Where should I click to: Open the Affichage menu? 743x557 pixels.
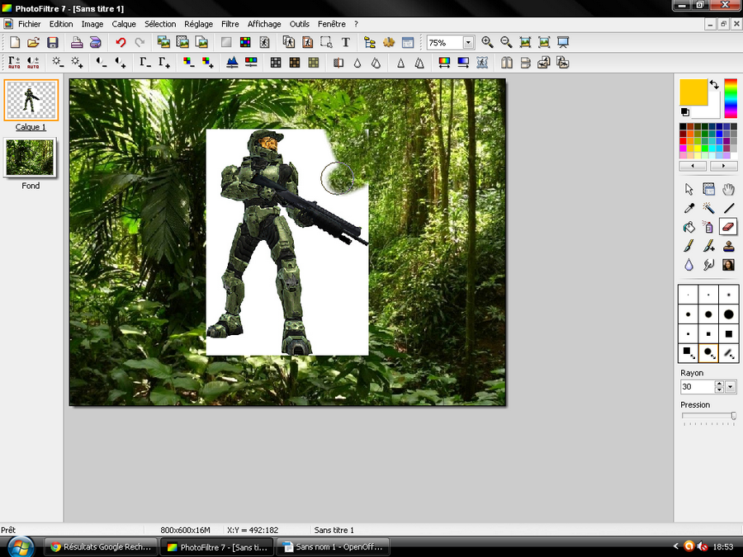(264, 24)
